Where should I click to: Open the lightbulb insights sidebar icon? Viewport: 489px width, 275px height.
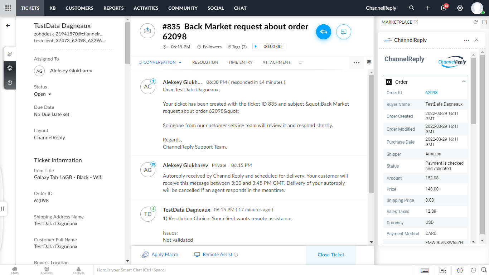[10, 68]
